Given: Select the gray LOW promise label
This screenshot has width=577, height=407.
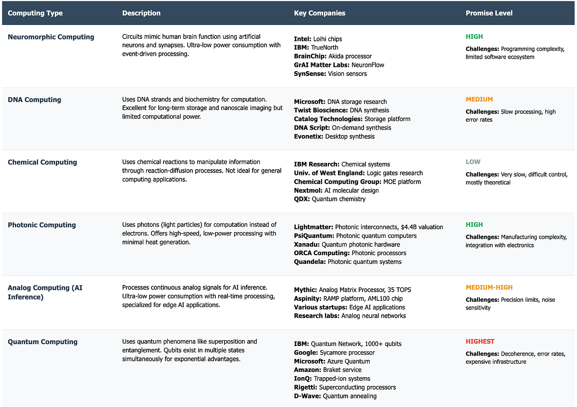Looking at the screenshot, I should pos(473,162).
